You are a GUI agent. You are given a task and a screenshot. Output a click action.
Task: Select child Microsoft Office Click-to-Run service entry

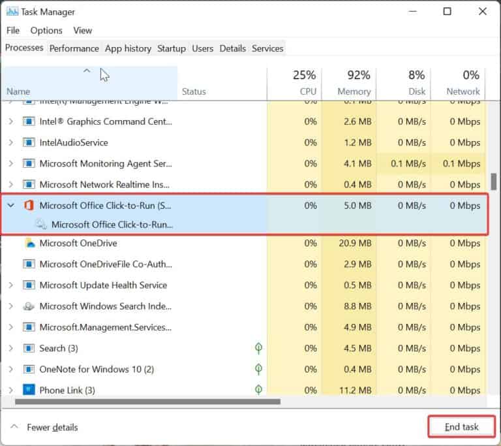[x=244, y=225]
